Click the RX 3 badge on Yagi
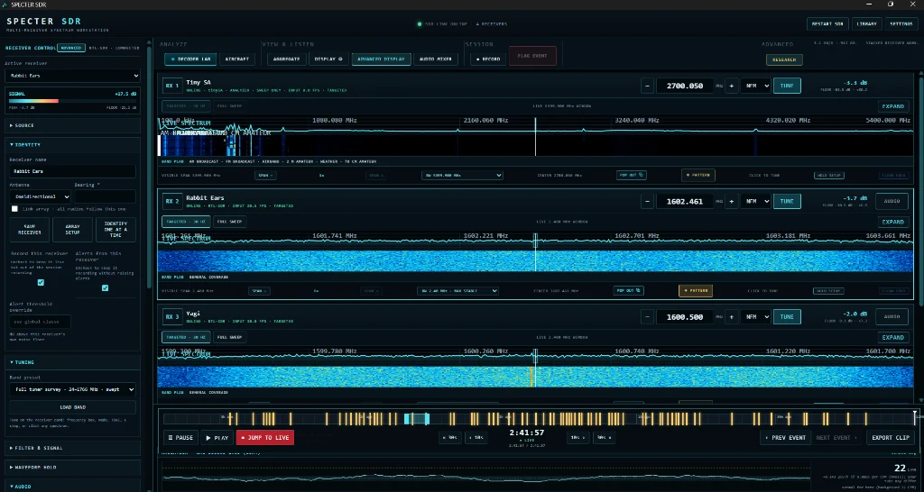The height and width of the screenshot is (492, 924). click(x=171, y=316)
